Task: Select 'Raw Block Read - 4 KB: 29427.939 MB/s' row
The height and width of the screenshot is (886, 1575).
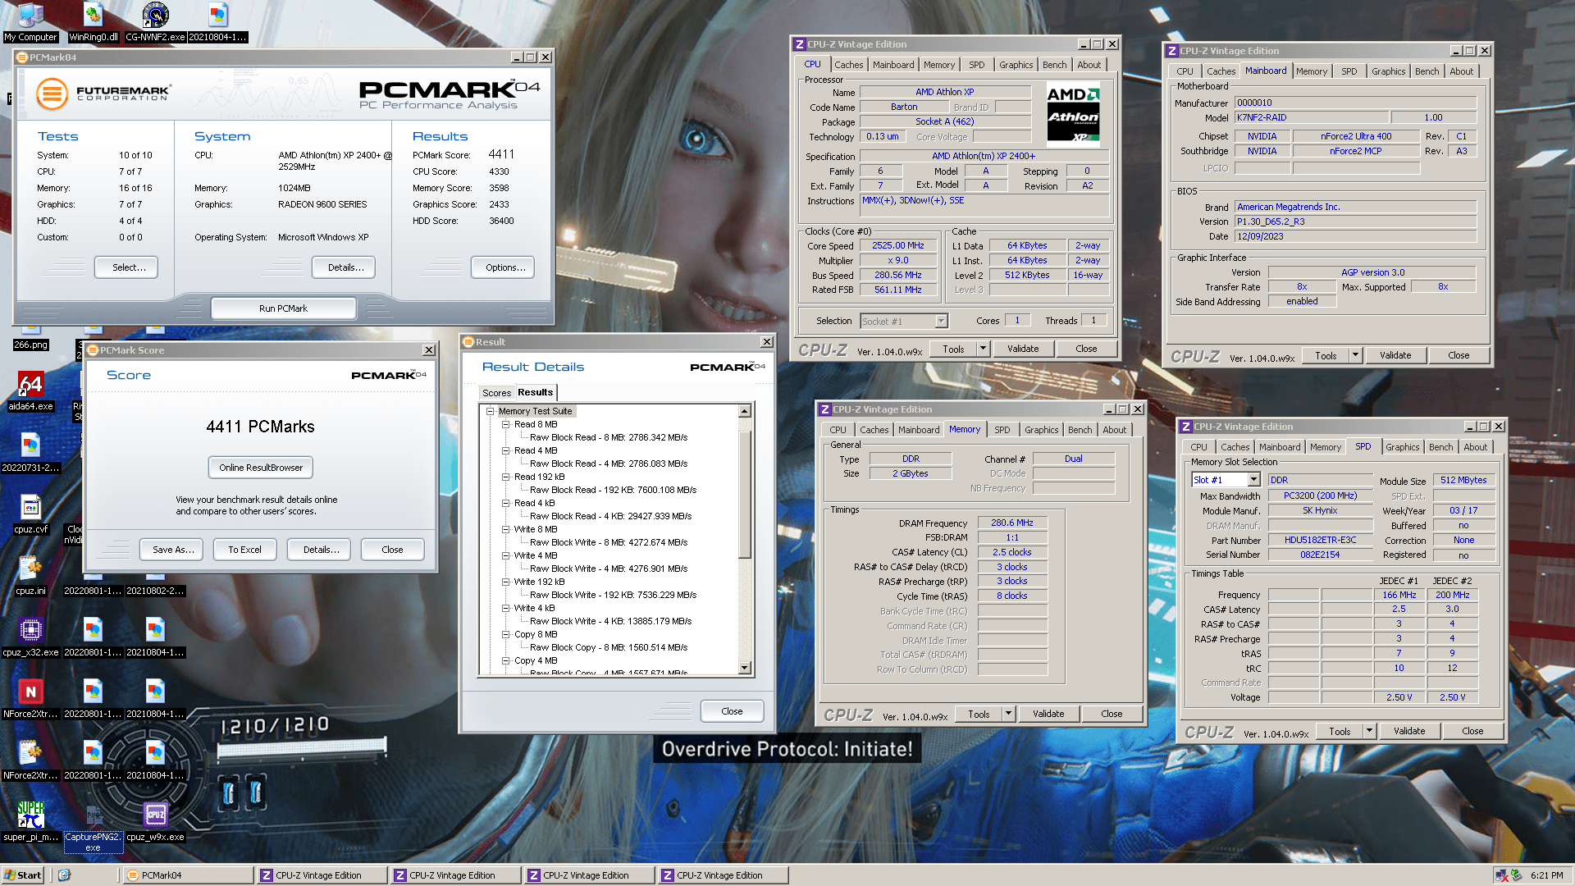Action: [x=610, y=516]
